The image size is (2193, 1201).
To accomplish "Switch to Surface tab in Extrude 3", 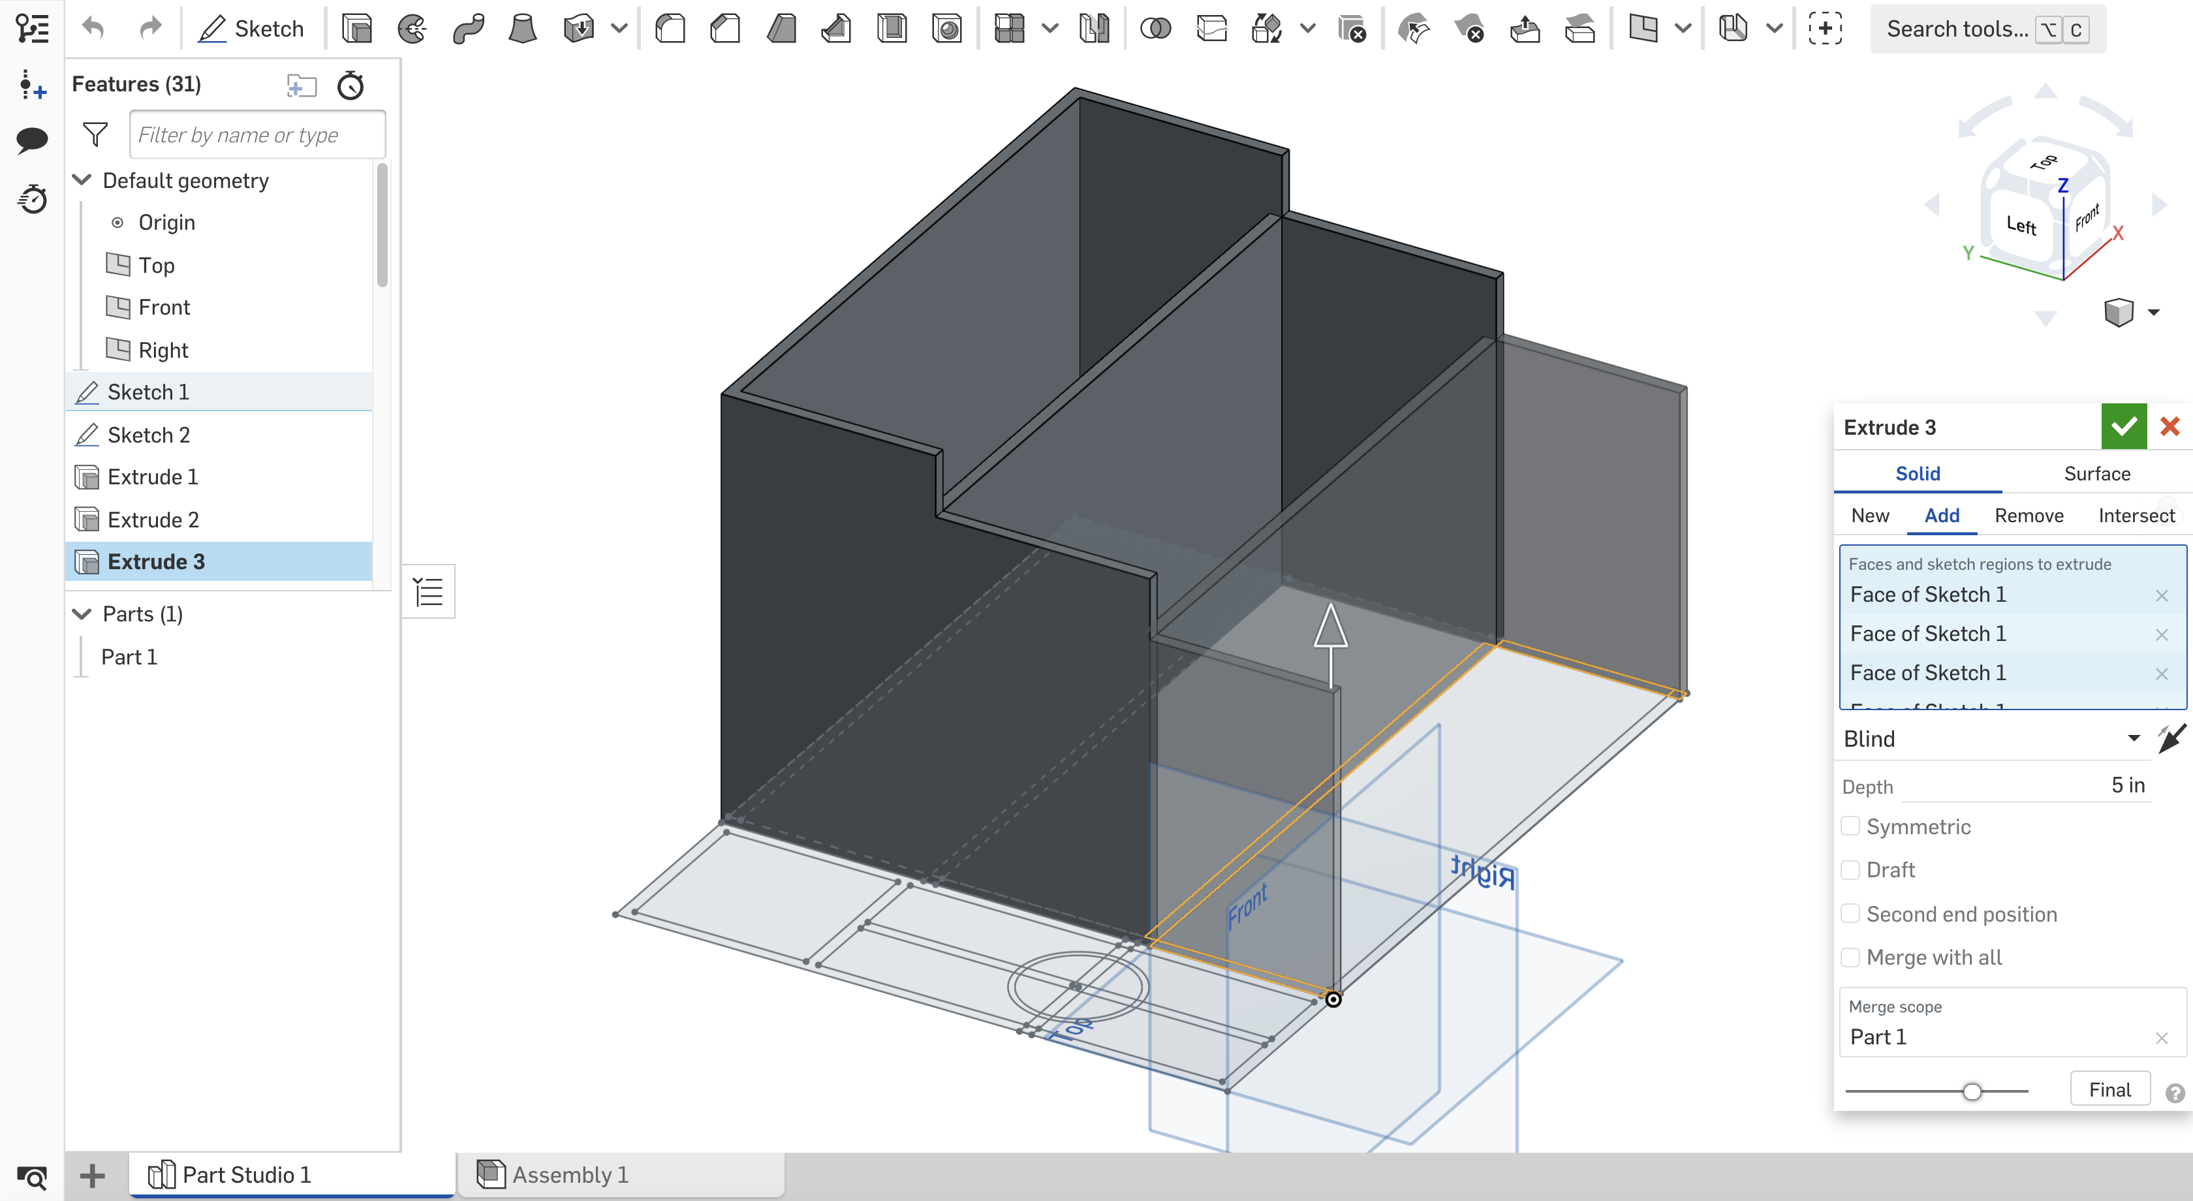I will 2098,473.
